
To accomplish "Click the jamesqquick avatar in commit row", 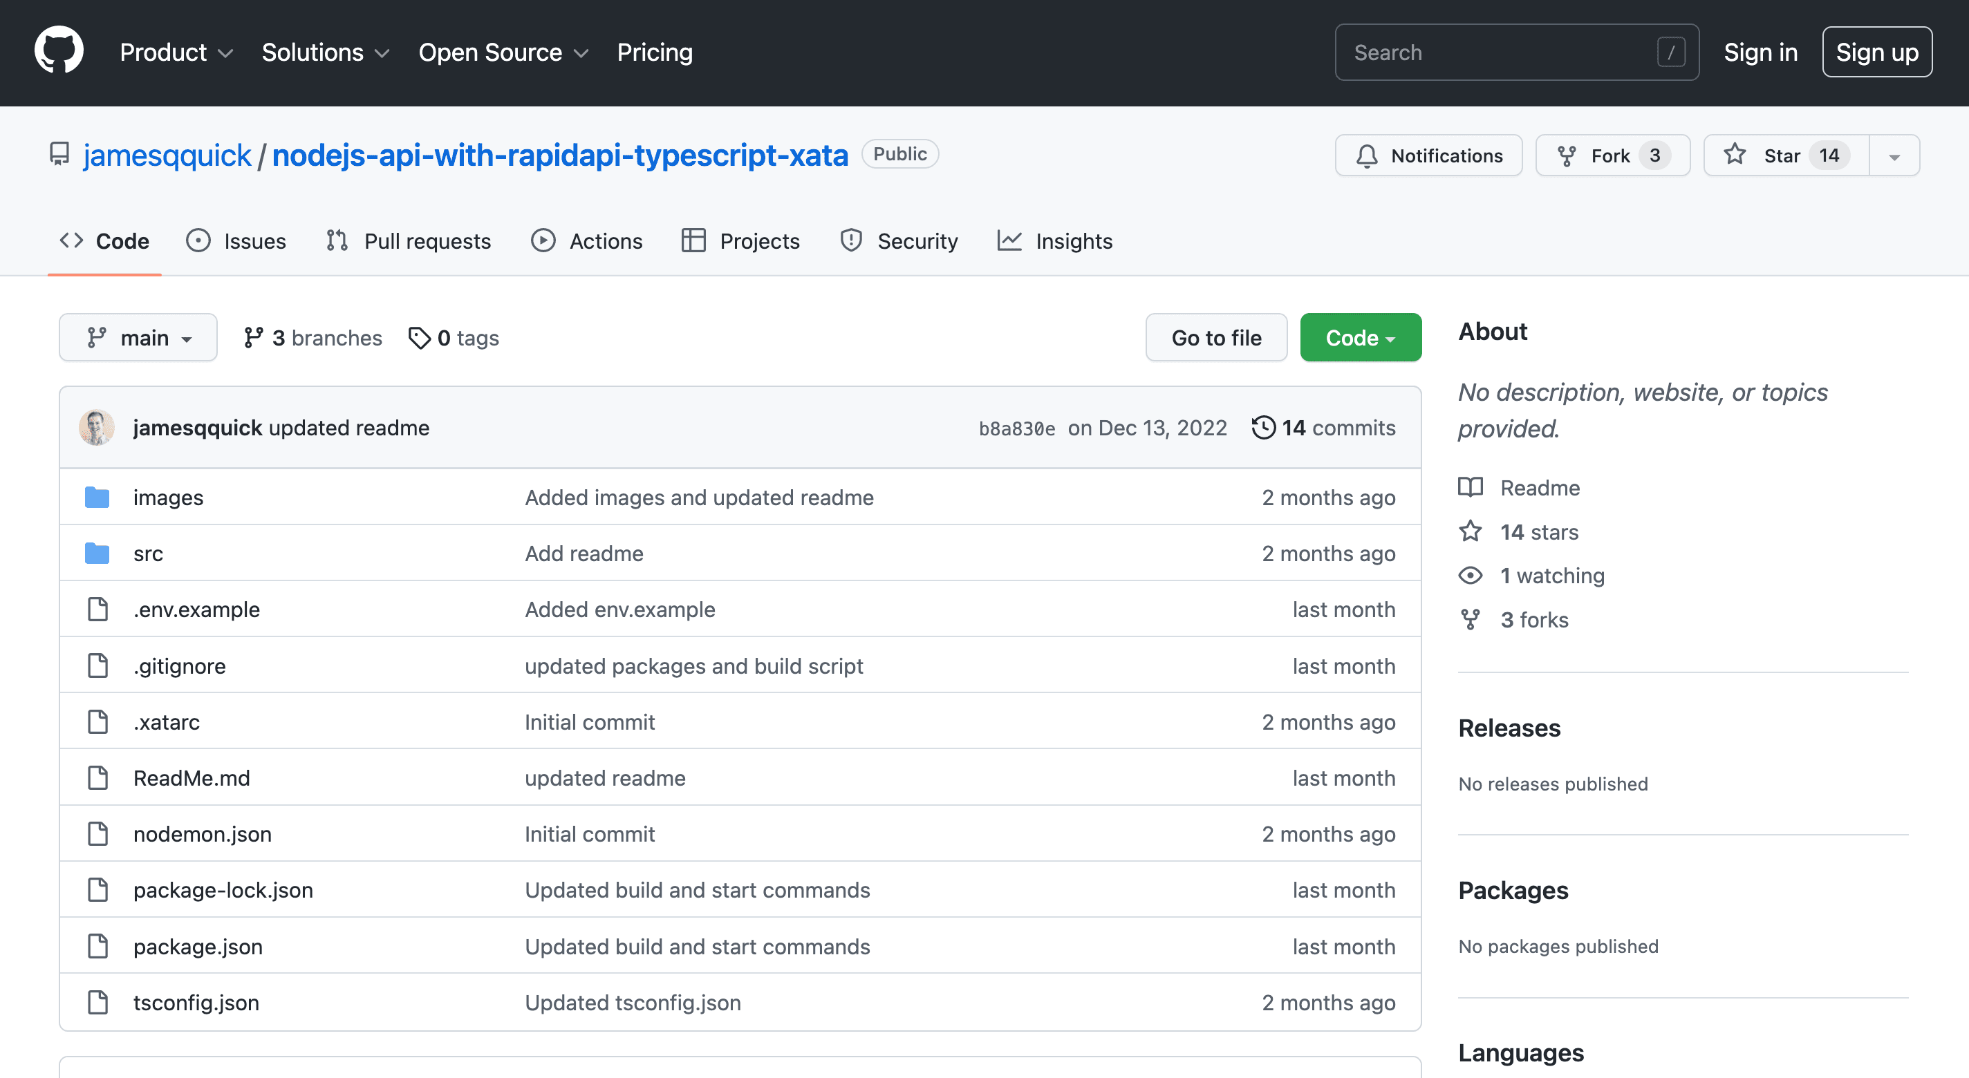I will (97, 427).
